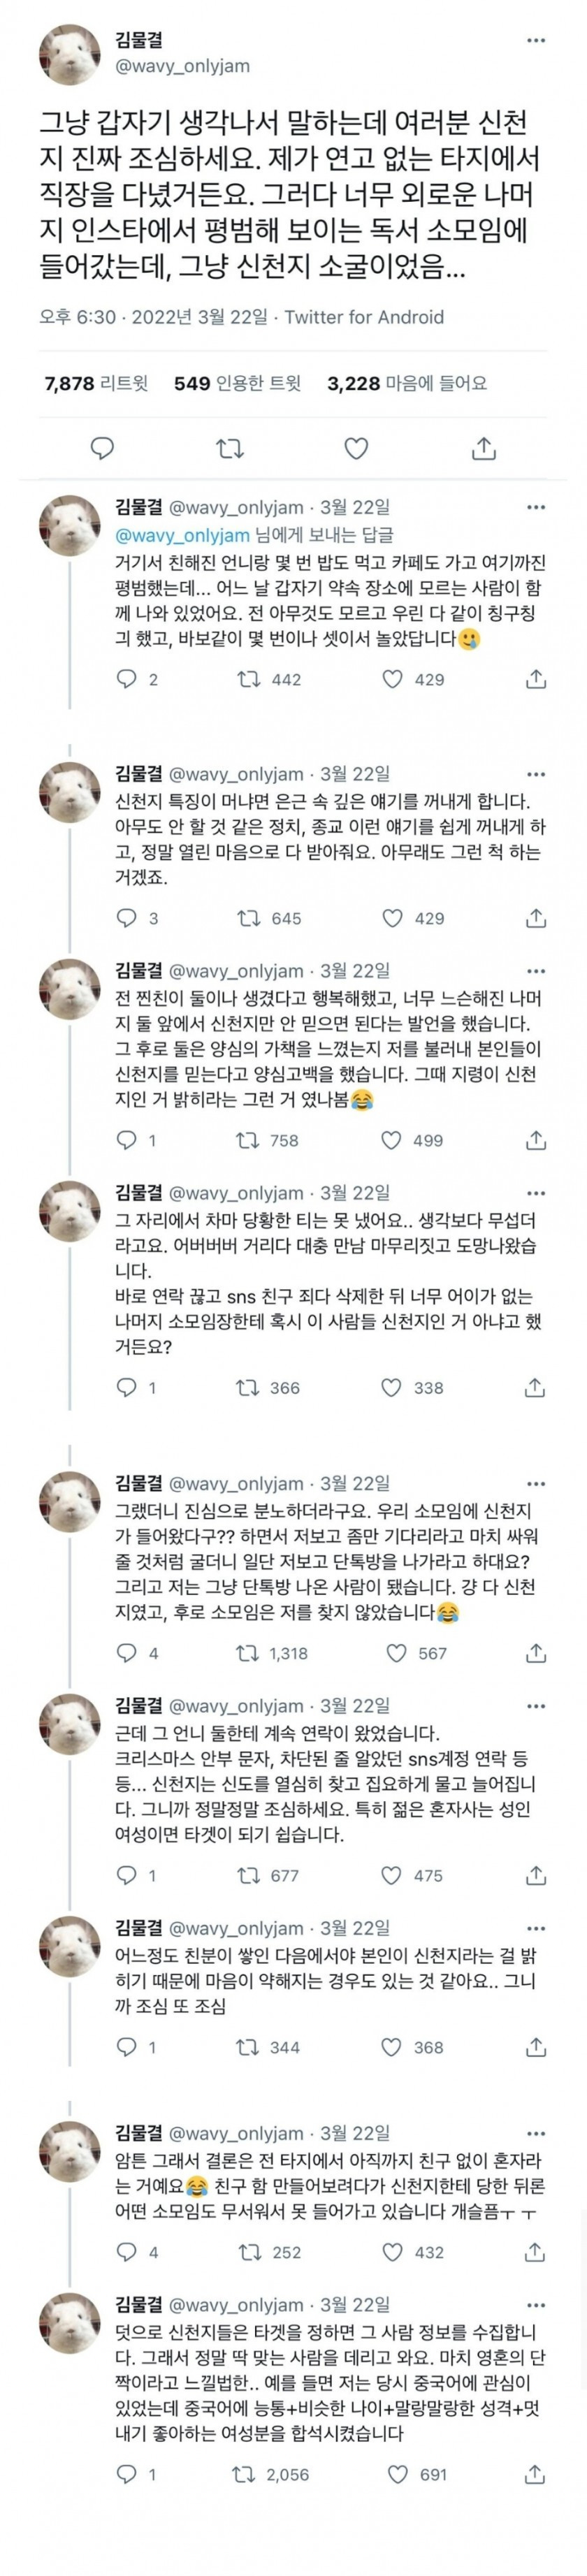
Task: Click the reply icon under the main tweet
Action: tap(102, 448)
